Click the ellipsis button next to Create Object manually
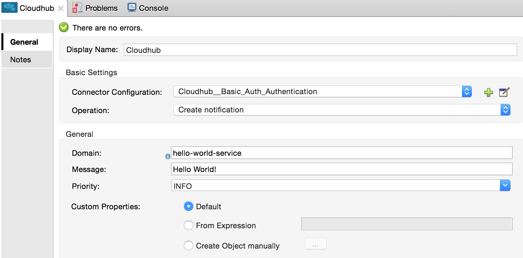This screenshot has width=523, height=258. pyautogui.click(x=315, y=243)
